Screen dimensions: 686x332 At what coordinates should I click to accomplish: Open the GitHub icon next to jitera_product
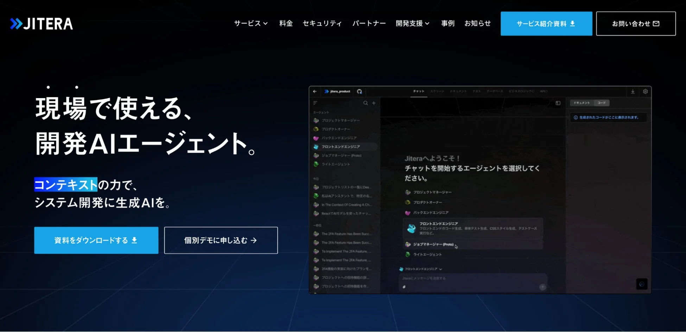[360, 91]
